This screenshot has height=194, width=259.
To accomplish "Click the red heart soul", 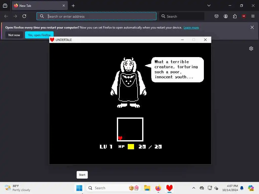I will (120, 138).
